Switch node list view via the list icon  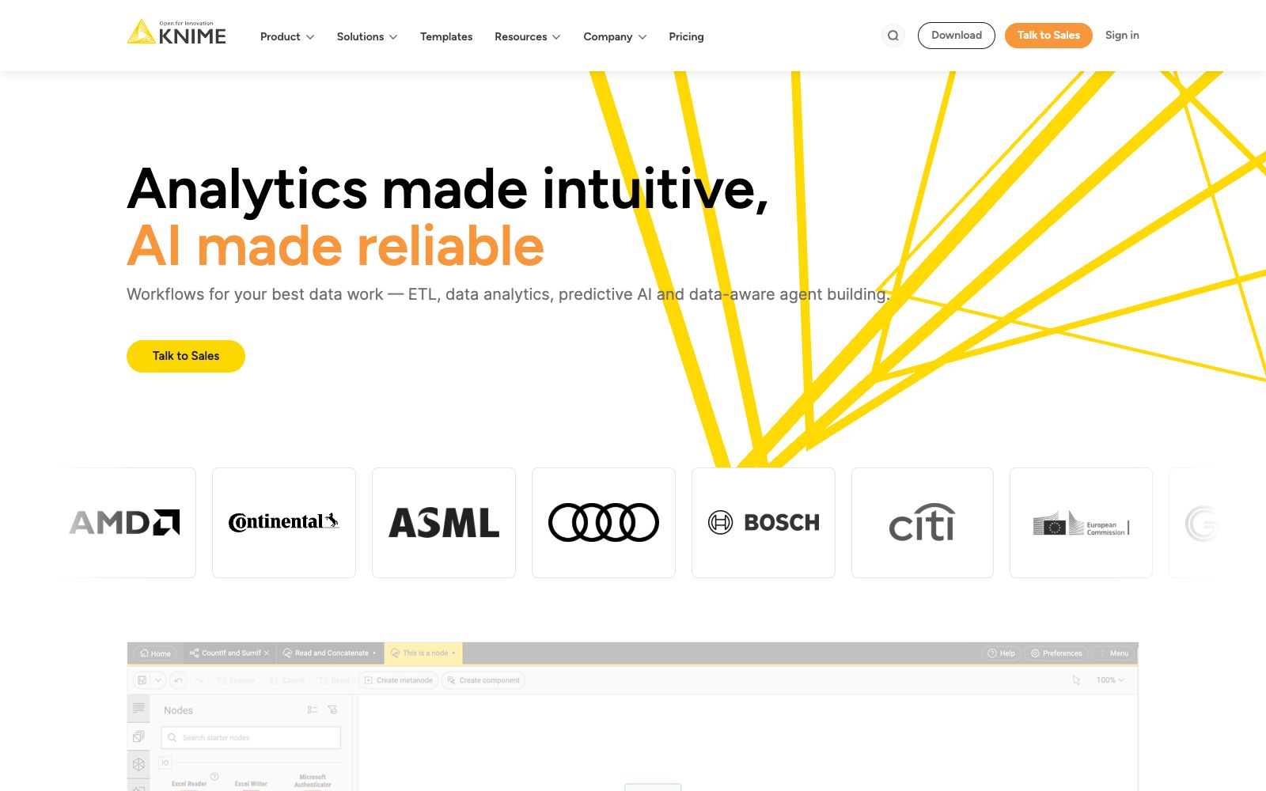313,710
